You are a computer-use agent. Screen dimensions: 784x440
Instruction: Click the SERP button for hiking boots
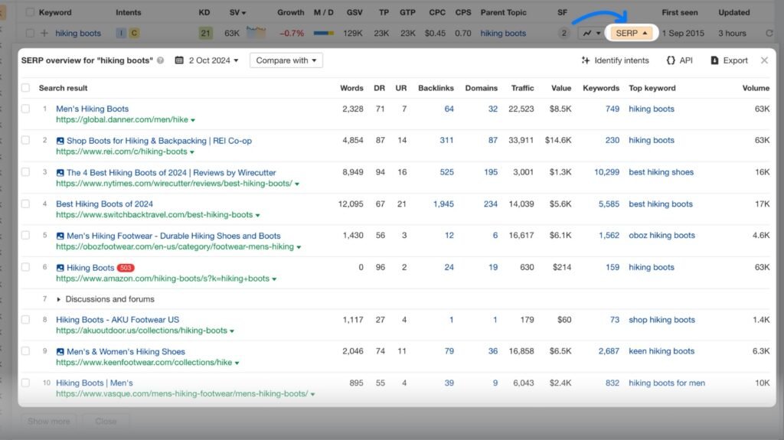click(632, 33)
